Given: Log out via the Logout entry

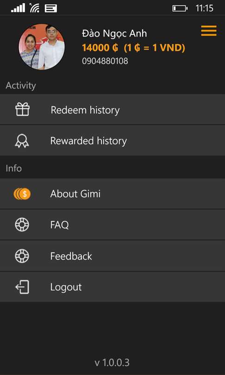Looking at the screenshot, I should 112,287.
